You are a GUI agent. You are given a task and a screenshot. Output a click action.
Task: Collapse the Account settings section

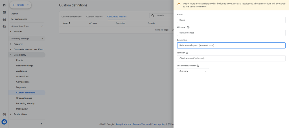pos(42,26)
